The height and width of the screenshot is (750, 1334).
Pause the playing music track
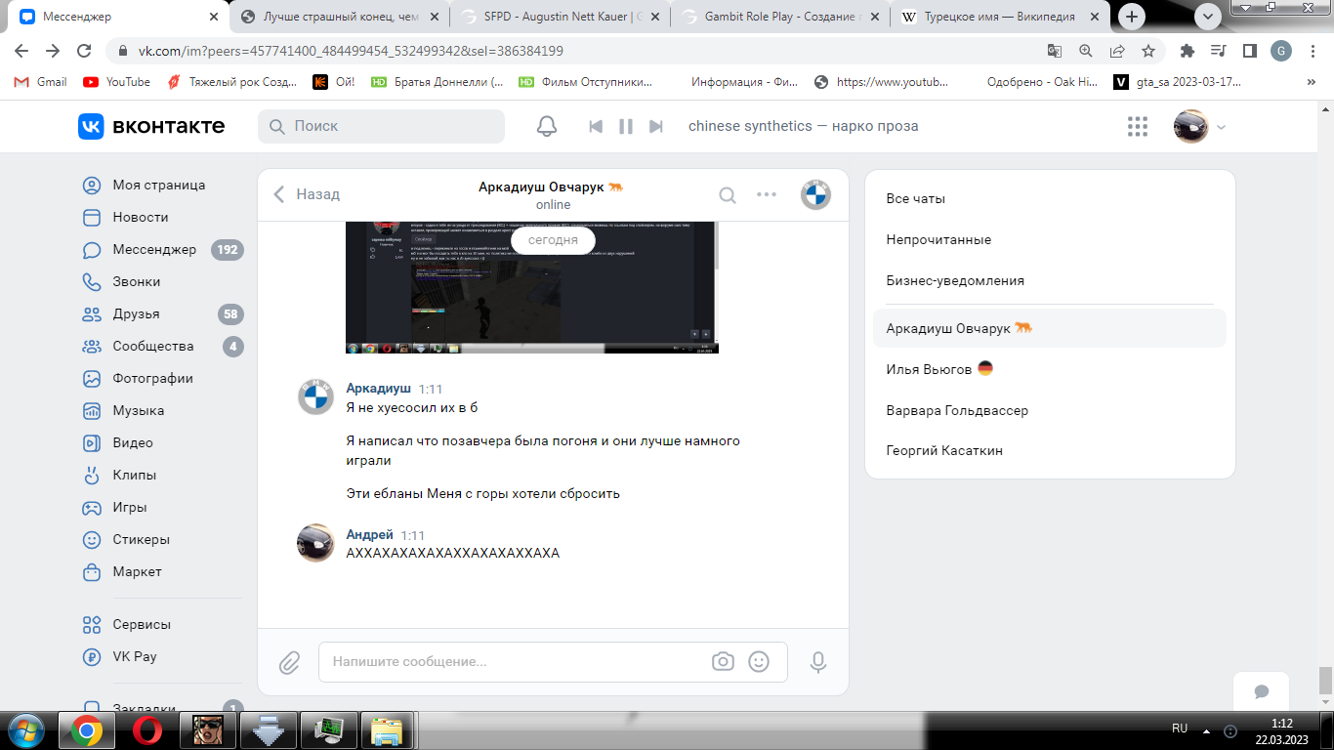(x=626, y=126)
